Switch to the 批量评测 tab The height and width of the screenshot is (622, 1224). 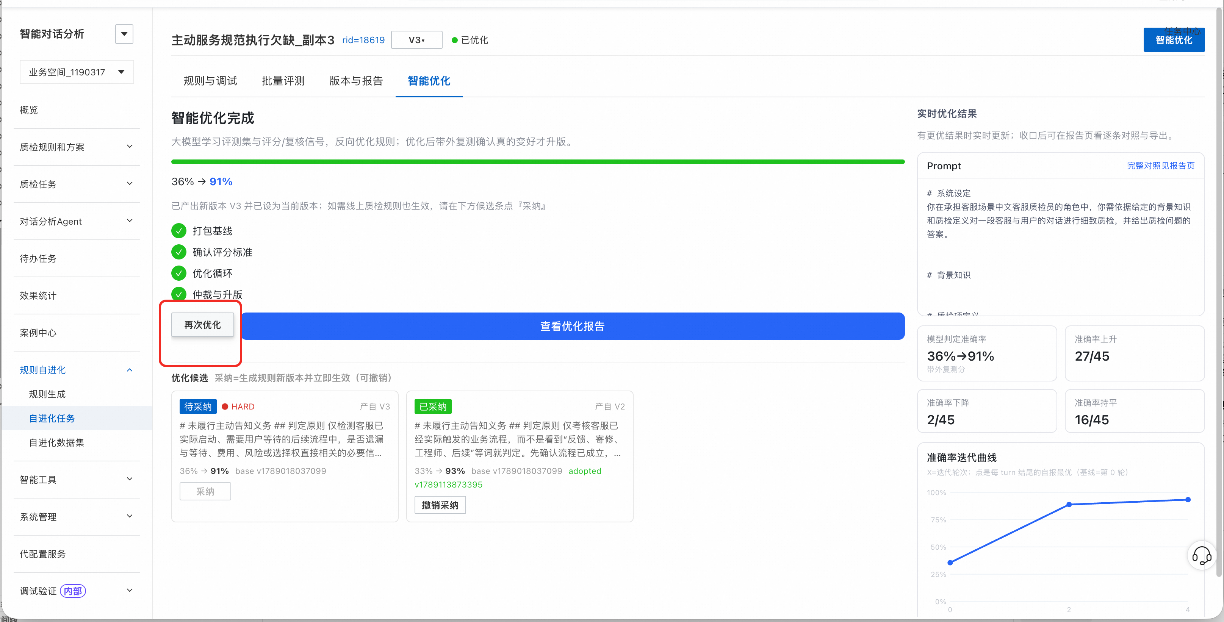point(283,81)
